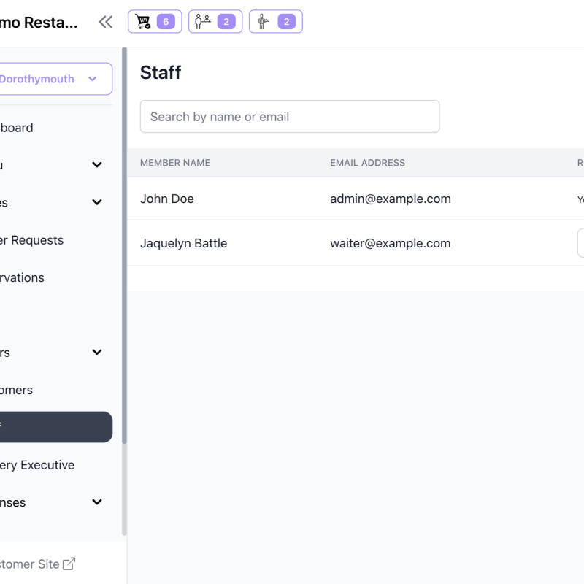
Task: Open Customer Site via the external link icon
Action: (69, 564)
